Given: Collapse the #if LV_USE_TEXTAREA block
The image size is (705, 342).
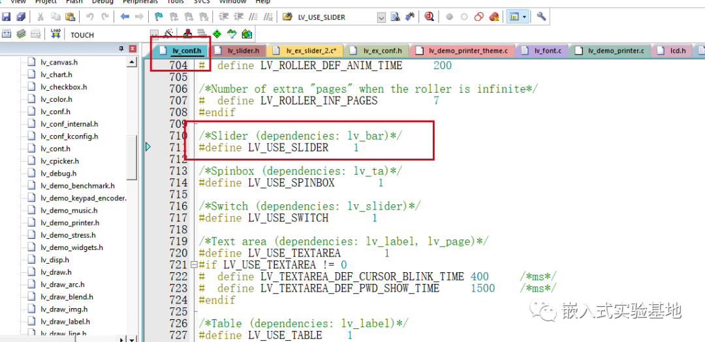Looking at the screenshot, I should pos(194,265).
